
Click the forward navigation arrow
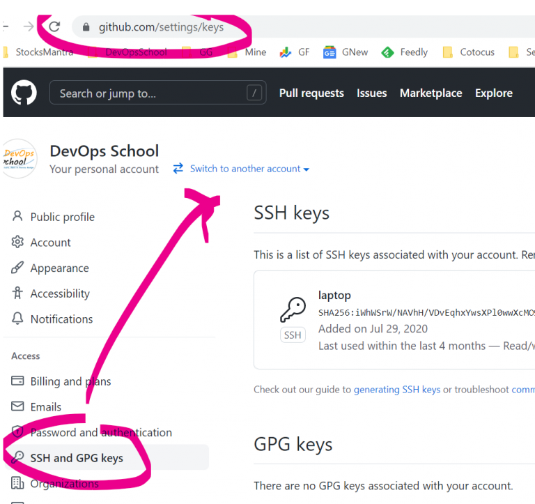coord(29,27)
